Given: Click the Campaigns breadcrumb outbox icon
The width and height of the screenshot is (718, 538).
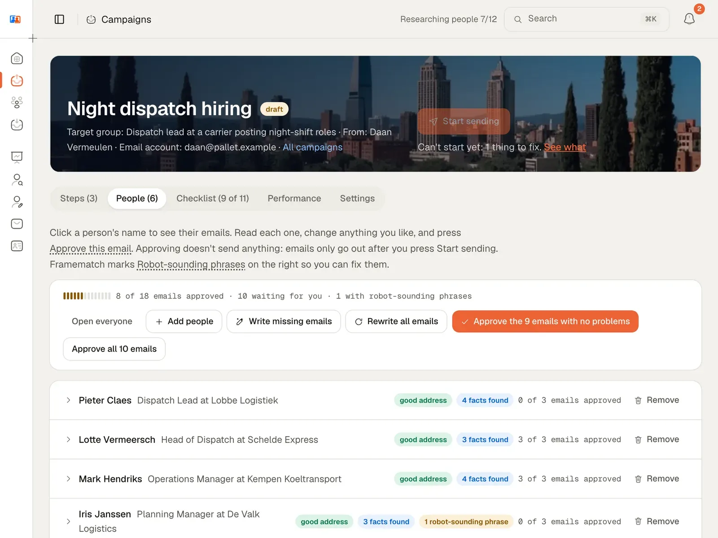Looking at the screenshot, I should 91,19.
